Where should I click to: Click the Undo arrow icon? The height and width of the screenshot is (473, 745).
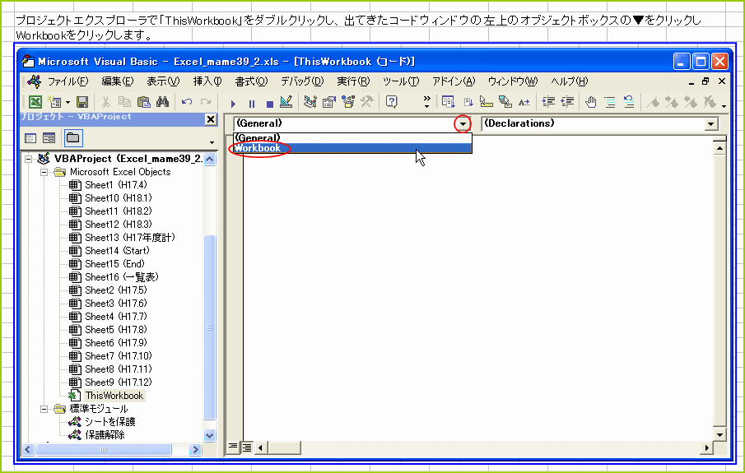pyautogui.click(x=187, y=102)
